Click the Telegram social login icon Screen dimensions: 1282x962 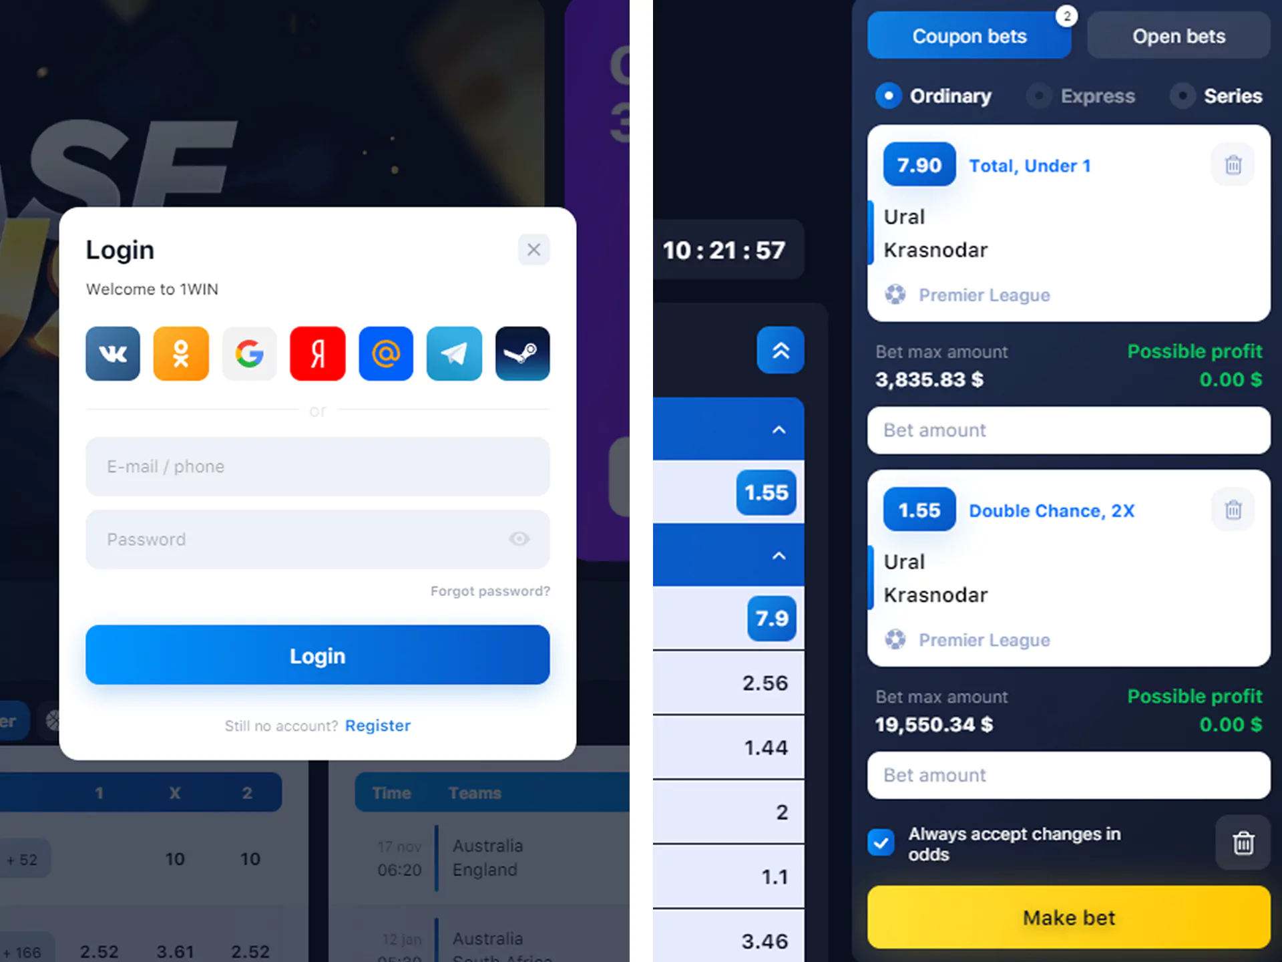pyautogui.click(x=453, y=353)
